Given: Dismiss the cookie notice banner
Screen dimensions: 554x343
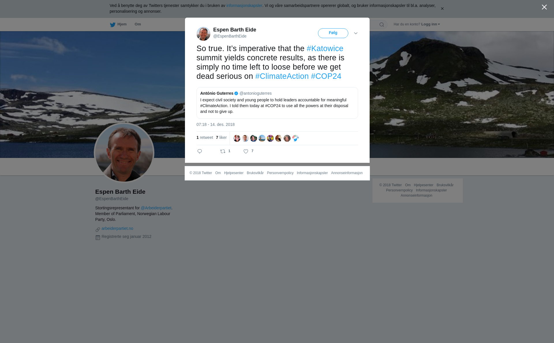Looking at the screenshot, I should pos(442,9).
